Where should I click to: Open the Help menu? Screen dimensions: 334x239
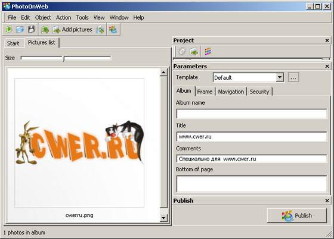(x=138, y=17)
